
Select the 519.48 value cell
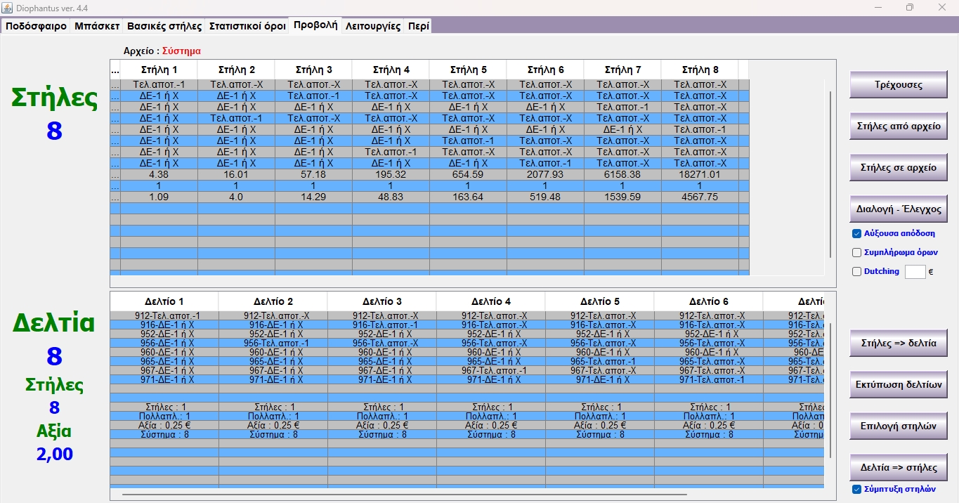[x=545, y=197]
